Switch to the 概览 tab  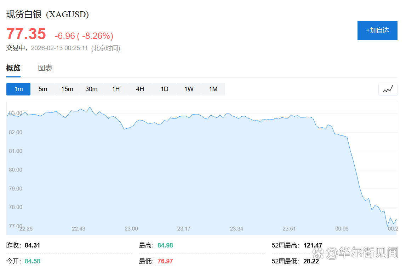[x=13, y=68]
